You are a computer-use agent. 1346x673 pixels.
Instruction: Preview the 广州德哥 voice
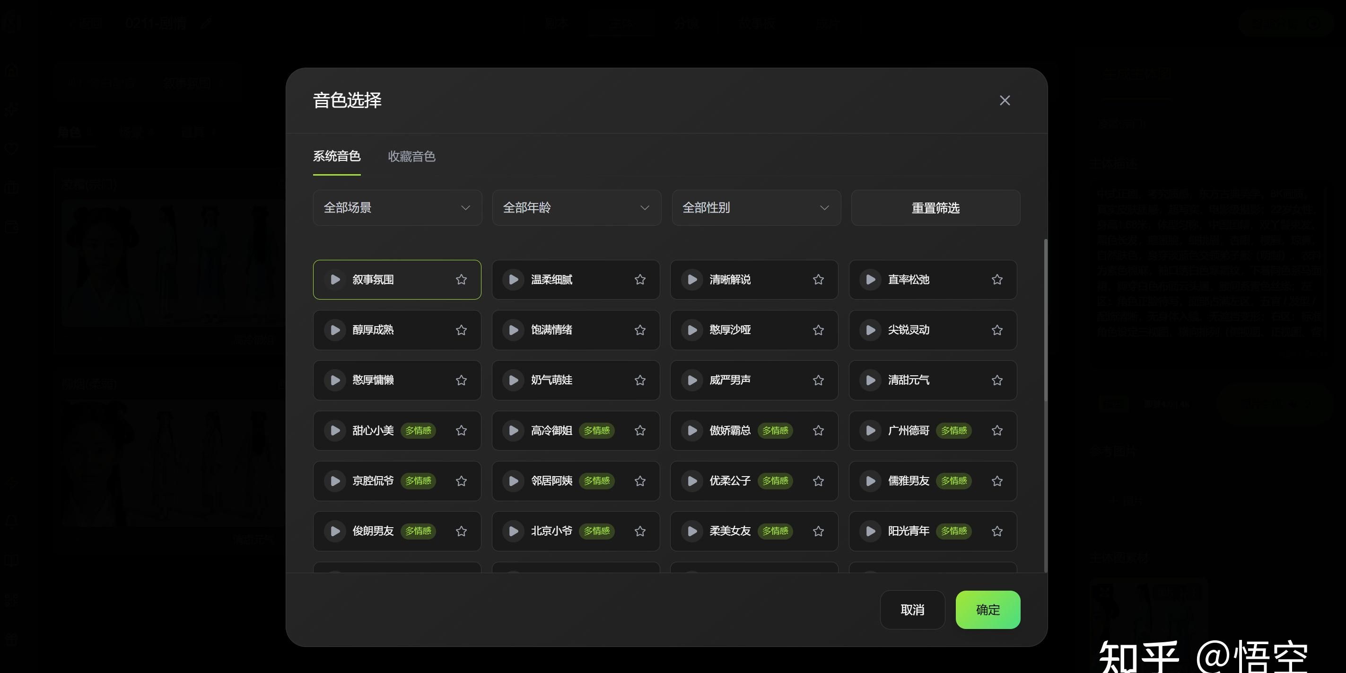click(871, 430)
